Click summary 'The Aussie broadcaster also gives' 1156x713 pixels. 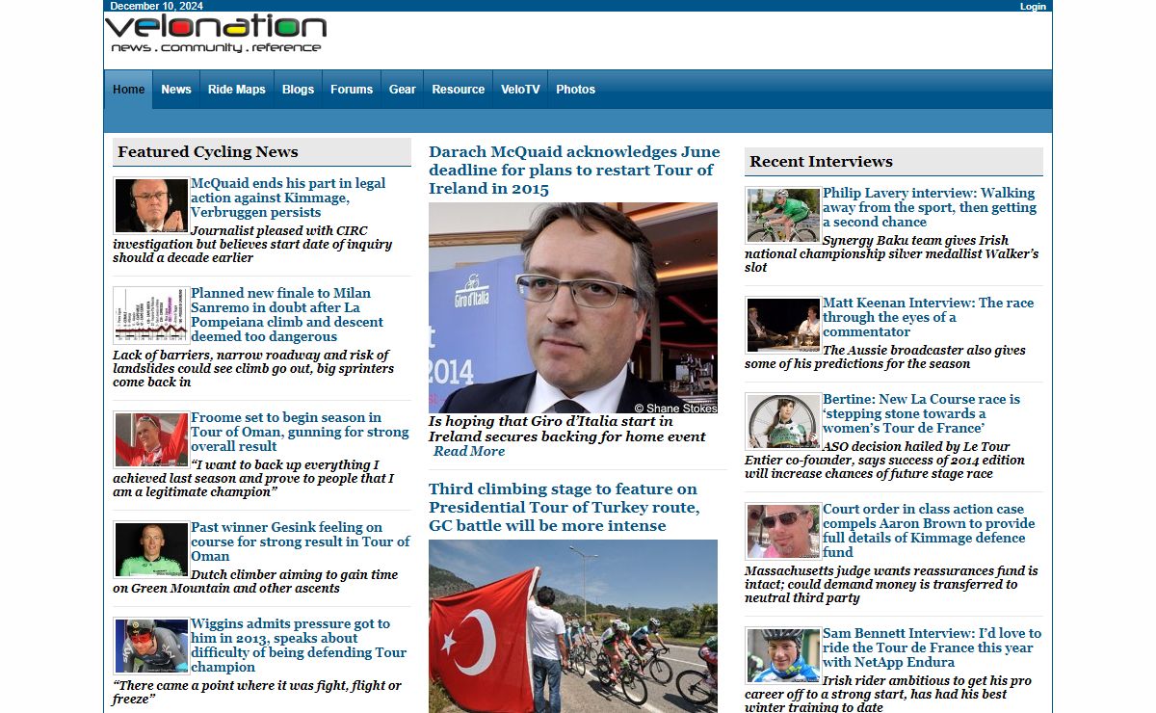click(x=885, y=356)
